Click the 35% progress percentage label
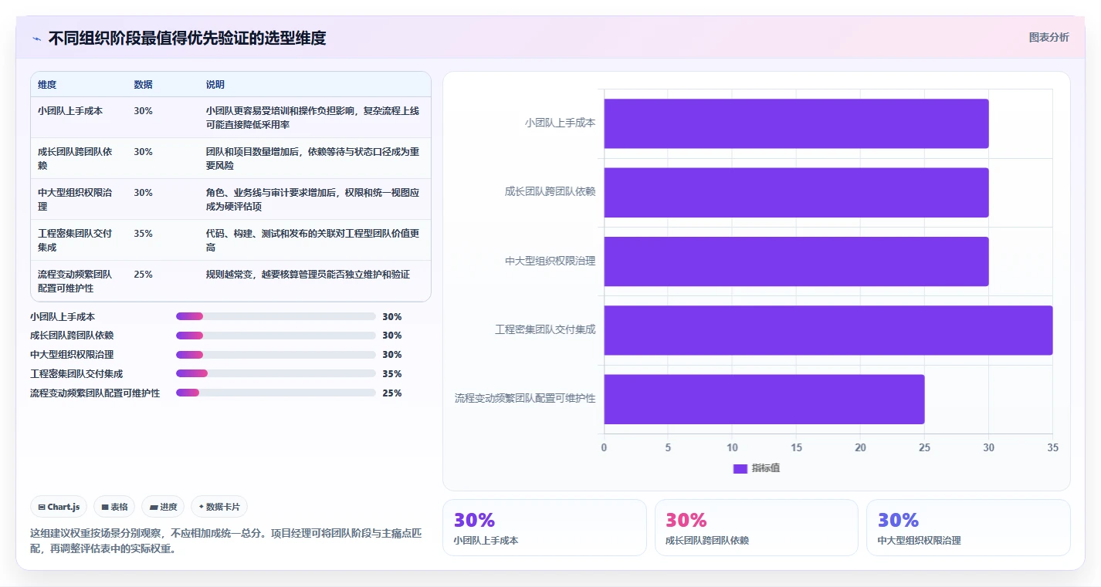 pyautogui.click(x=392, y=373)
